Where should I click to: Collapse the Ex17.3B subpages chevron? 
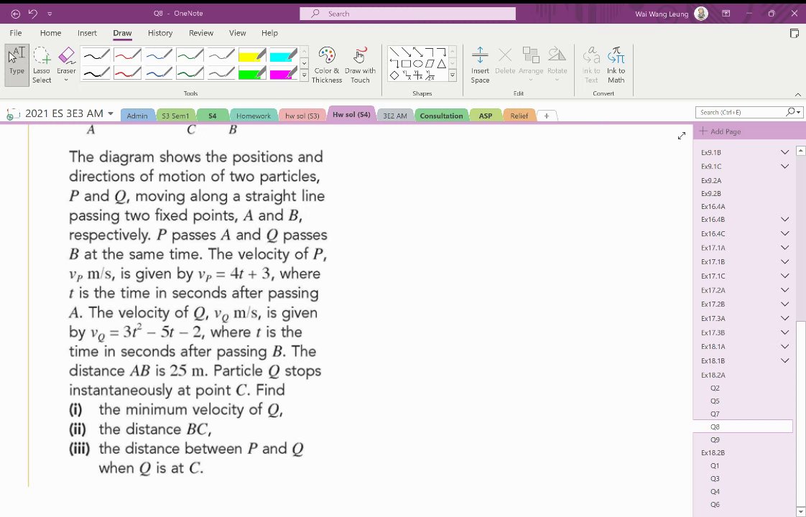pyautogui.click(x=785, y=332)
